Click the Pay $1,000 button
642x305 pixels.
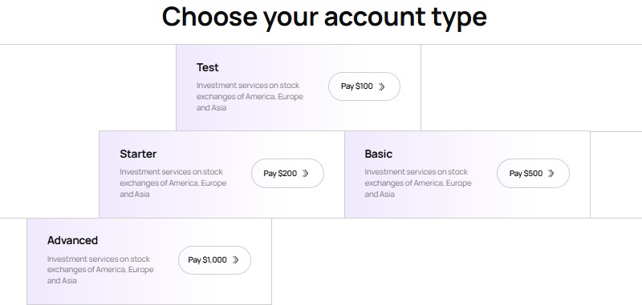[x=214, y=260]
